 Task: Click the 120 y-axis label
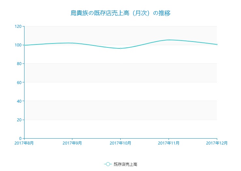(18, 26)
